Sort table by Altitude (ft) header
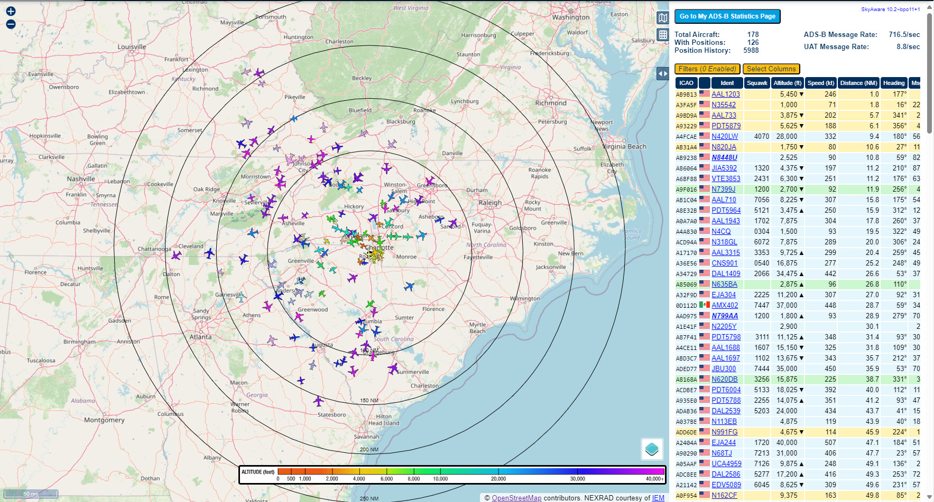This screenshot has height=502, width=934. pyautogui.click(x=787, y=83)
